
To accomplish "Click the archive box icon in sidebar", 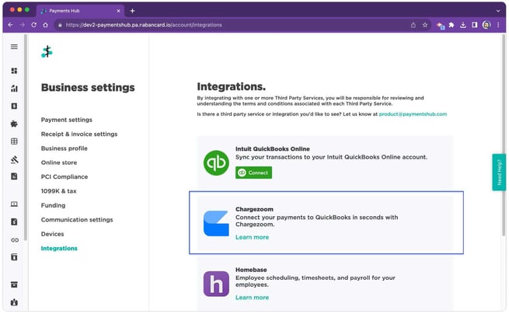I will pos(14,284).
